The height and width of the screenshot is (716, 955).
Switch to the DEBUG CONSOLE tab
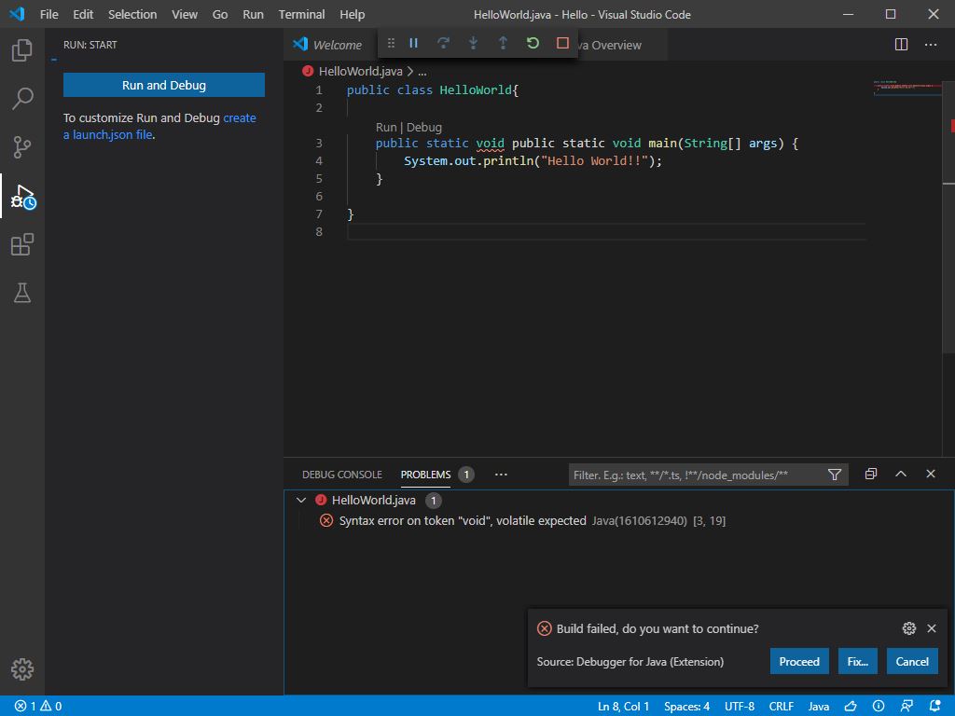pyautogui.click(x=342, y=475)
